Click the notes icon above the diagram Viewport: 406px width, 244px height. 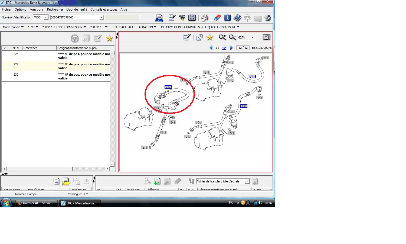(187, 37)
